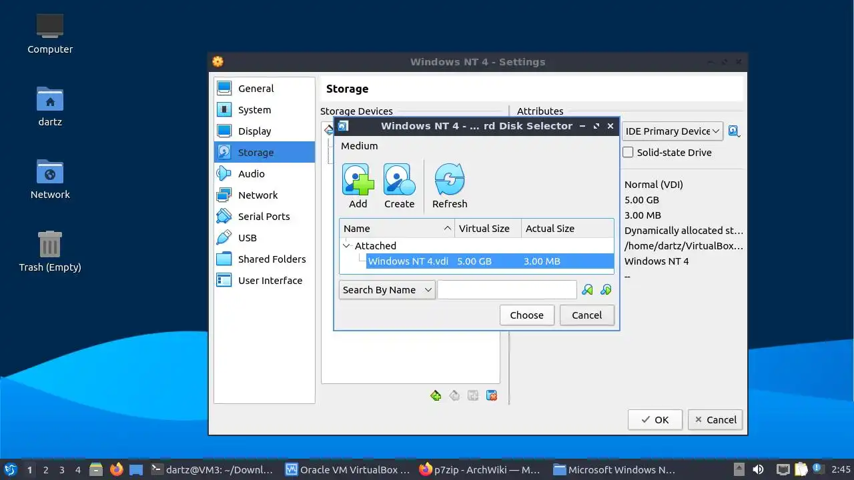Click the Normal (VDI) attribute value
854x480 pixels.
click(x=654, y=185)
